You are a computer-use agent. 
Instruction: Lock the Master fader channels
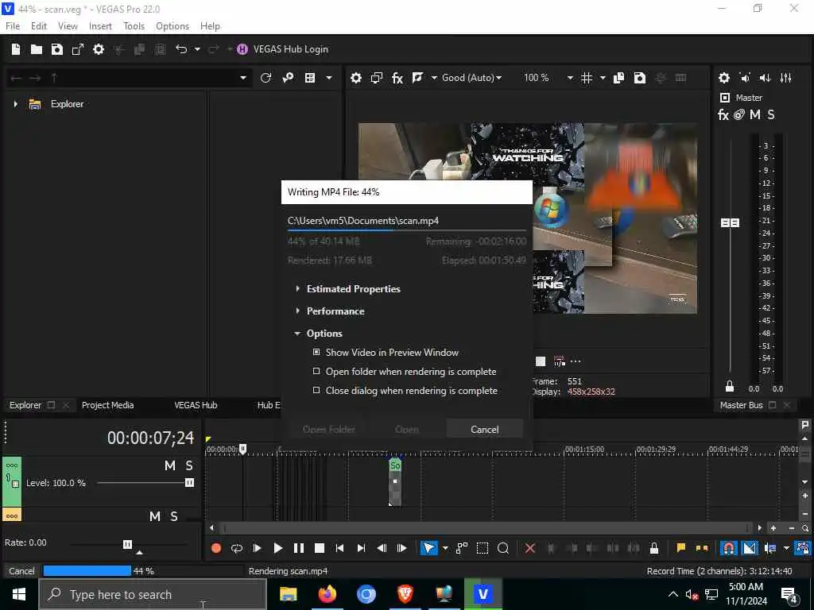(x=730, y=387)
